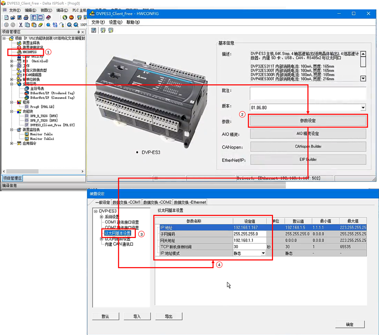The image size is (379, 335).
Task: Switch to 一般设定 tab
Action: click(102, 202)
